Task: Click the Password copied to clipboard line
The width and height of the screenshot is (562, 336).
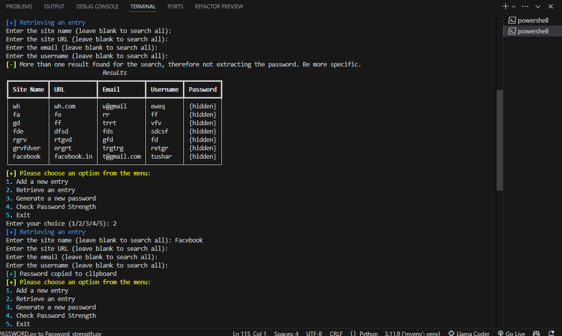Action: (61, 273)
